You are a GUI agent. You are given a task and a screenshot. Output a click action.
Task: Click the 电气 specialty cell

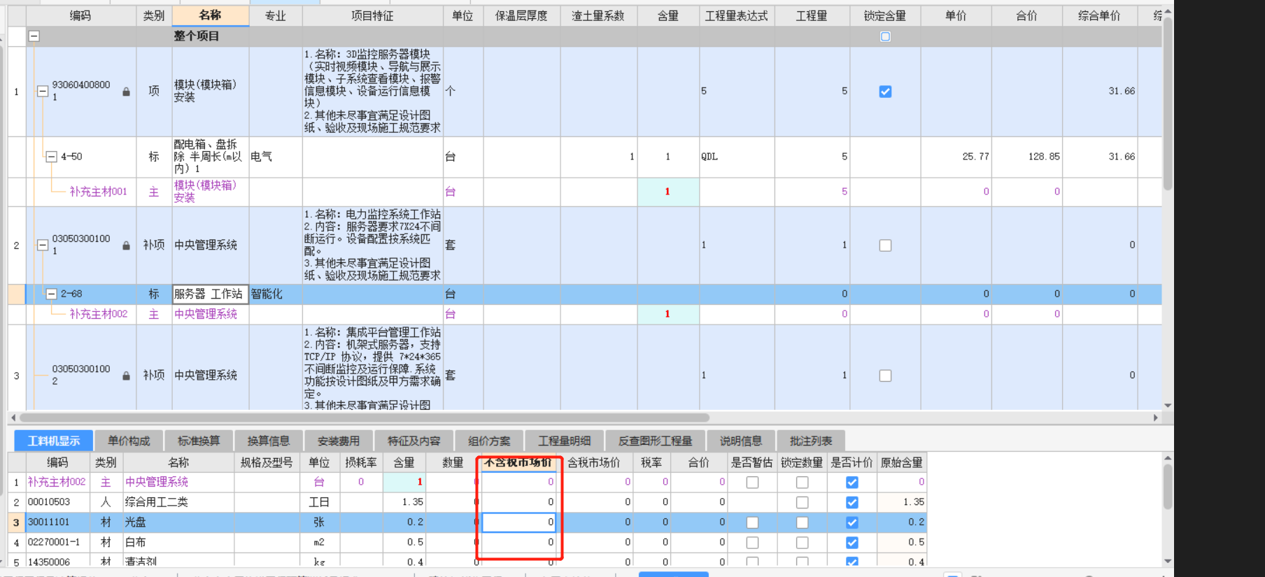[x=276, y=157]
